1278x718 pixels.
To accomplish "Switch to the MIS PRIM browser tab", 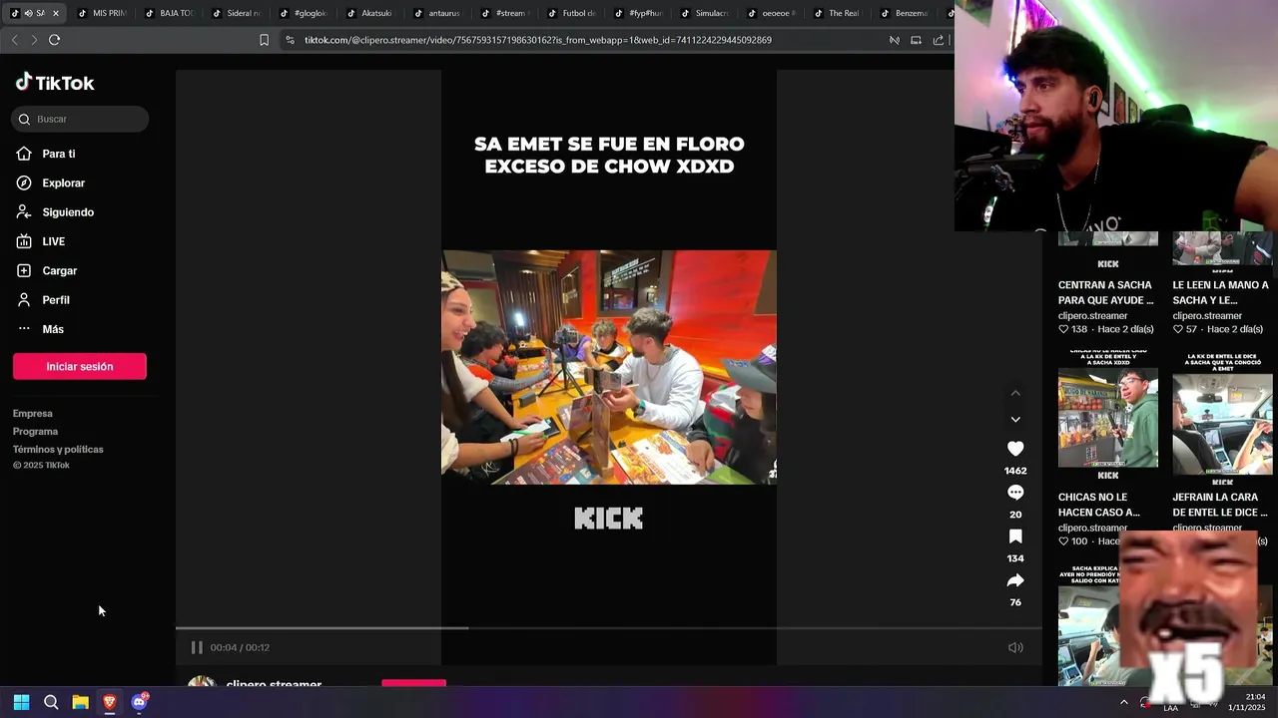I will tap(103, 13).
